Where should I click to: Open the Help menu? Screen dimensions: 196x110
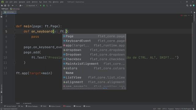point(62,2)
